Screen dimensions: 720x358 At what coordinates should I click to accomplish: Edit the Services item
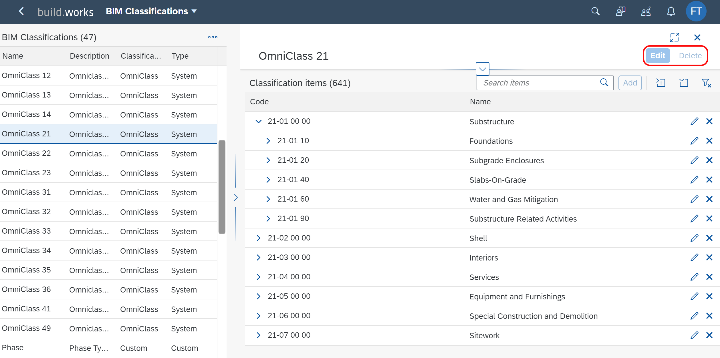pyautogui.click(x=694, y=277)
